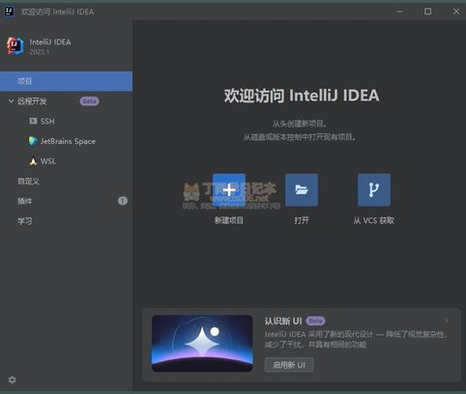This screenshot has height=394, width=466.
Task: Click the new UI preview thumbnail
Action: coord(202,343)
